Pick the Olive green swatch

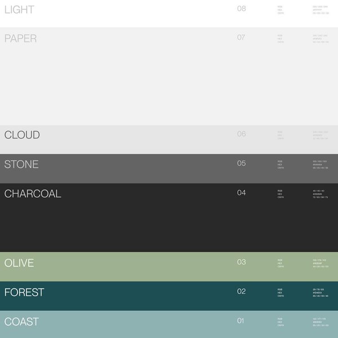[x=169, y=266]
